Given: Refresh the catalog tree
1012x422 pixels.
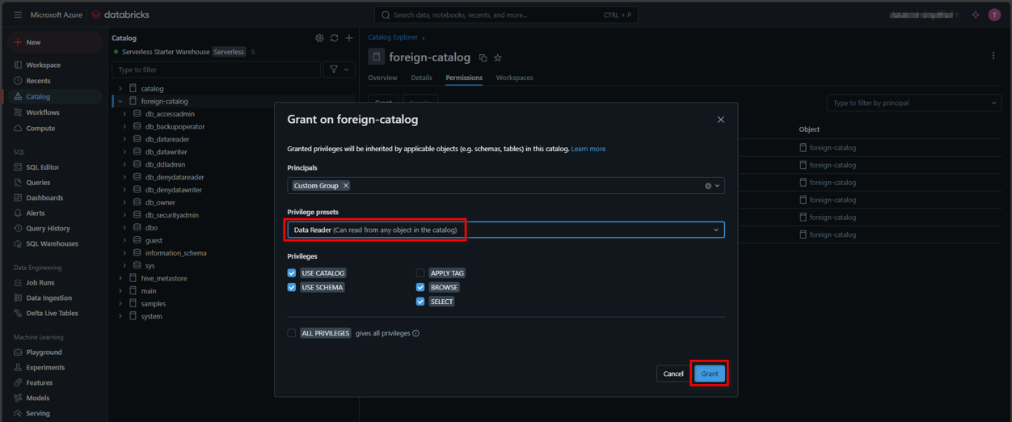Looking at the screenshot, I should click(334, 38).
